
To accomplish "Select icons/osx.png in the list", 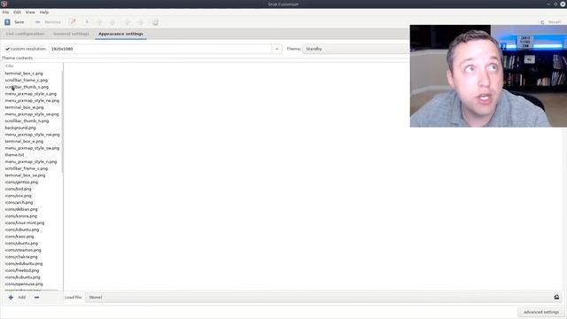I will pos(18,196).
